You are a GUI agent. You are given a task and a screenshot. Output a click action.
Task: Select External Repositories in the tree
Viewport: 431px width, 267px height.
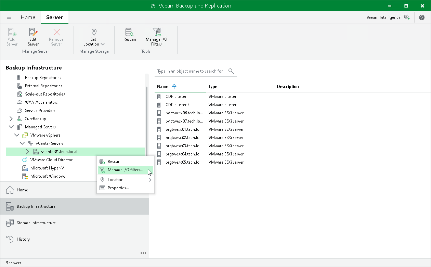coord(43,86)
